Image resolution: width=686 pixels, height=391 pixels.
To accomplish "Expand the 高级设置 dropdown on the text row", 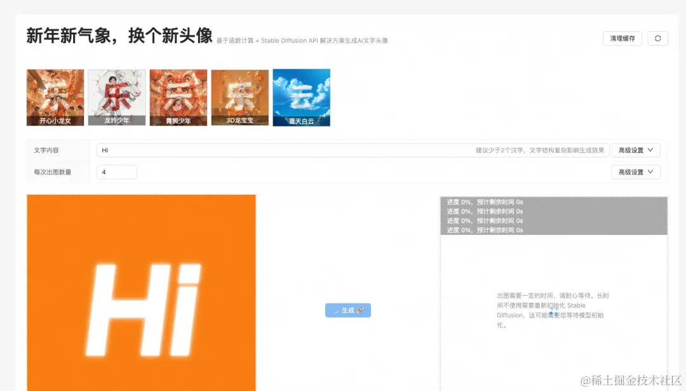I will 635,150.
